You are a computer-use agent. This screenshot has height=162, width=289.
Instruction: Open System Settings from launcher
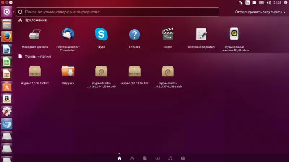pos(7,112)
